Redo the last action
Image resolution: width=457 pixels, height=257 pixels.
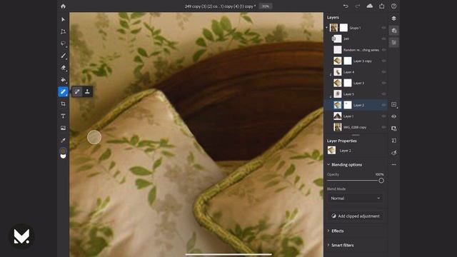[358, 6]
